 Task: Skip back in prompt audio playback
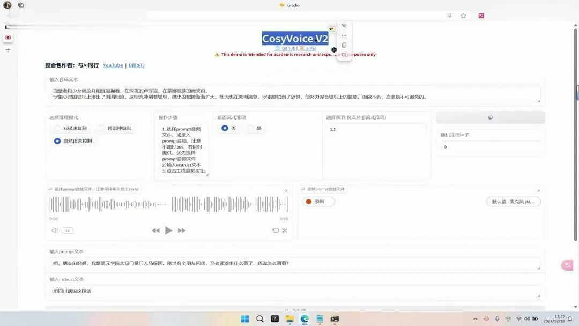point(155,230)
